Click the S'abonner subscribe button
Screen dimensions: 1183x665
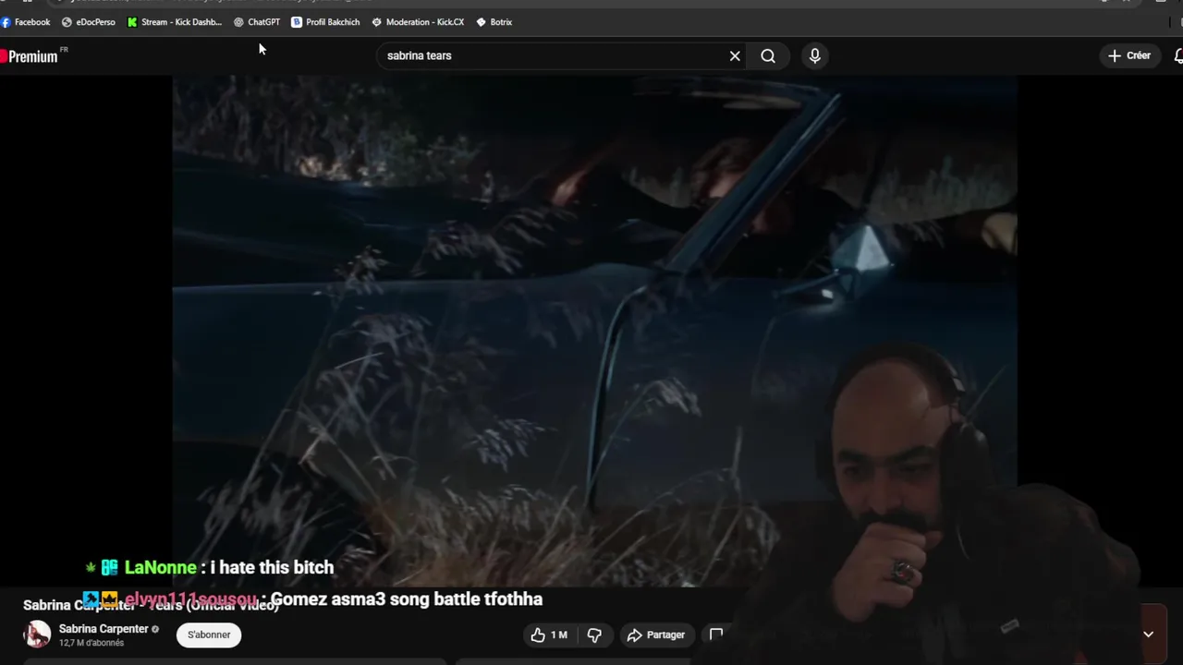coord(209,635)
